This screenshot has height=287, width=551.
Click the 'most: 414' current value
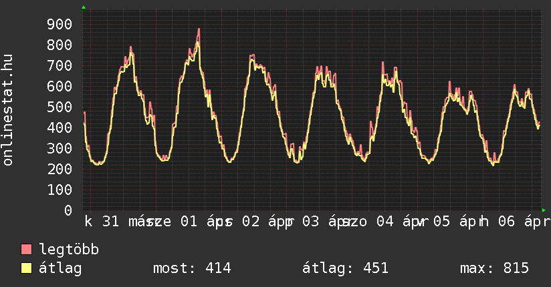[x=192, y=268]
